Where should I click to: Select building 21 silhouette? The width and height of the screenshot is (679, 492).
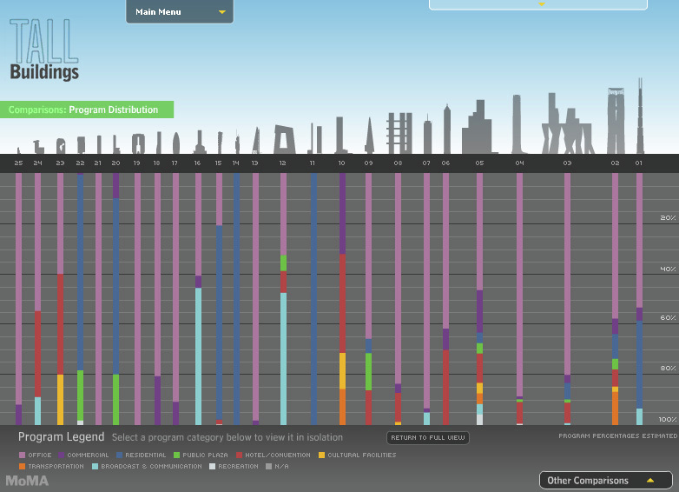click(99, 145)
